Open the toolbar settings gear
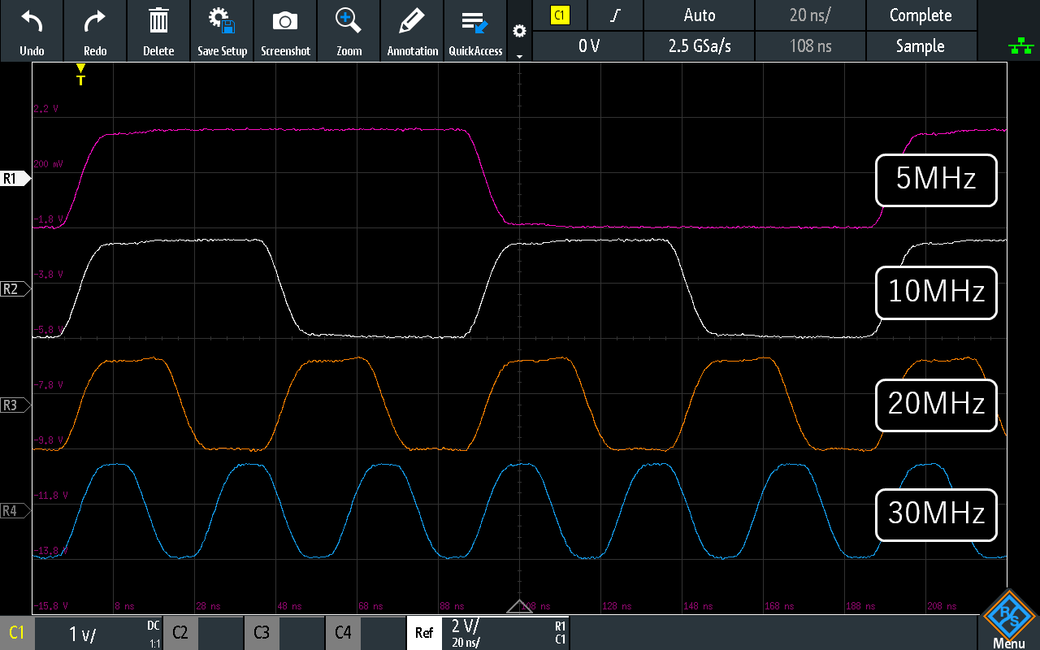This screenshot has height=650, width=1040. click(x=519, y=32)
